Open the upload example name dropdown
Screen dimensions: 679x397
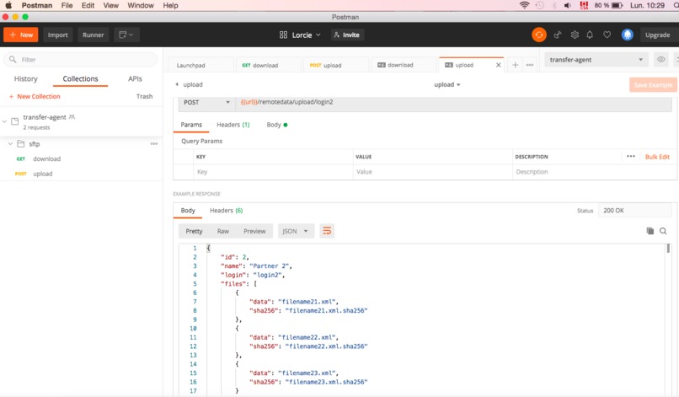coord(447,84)
